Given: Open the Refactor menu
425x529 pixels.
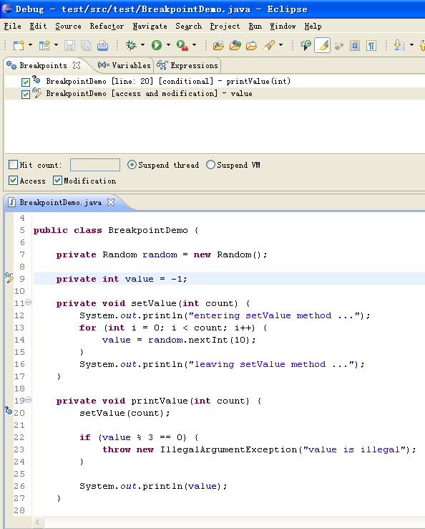Looking at the screenshot, I should tap(107, 27).
